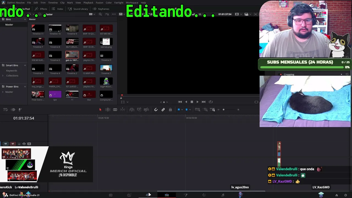The width and height of the screenshot is (352, 198).
Task: Click the Insert Clip toolbar icon
Action: click(x=132, y=110)
